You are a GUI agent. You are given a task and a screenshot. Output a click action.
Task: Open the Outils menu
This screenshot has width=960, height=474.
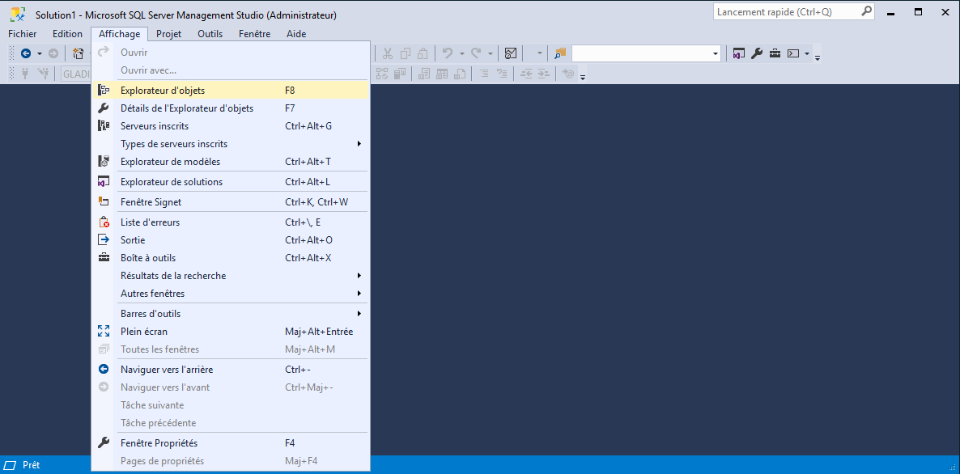point(210,34)
